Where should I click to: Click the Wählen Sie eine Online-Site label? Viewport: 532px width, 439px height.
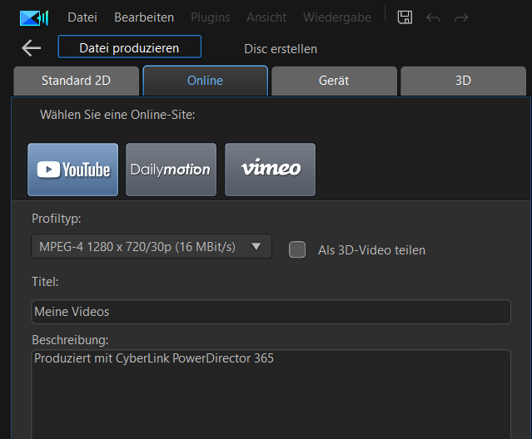[117, 115]
